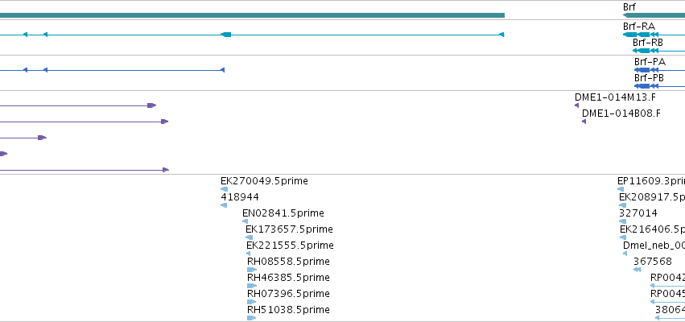Select the 367568 feature label
This screenshot has height=322, width=685.
[x=653, y=262]
